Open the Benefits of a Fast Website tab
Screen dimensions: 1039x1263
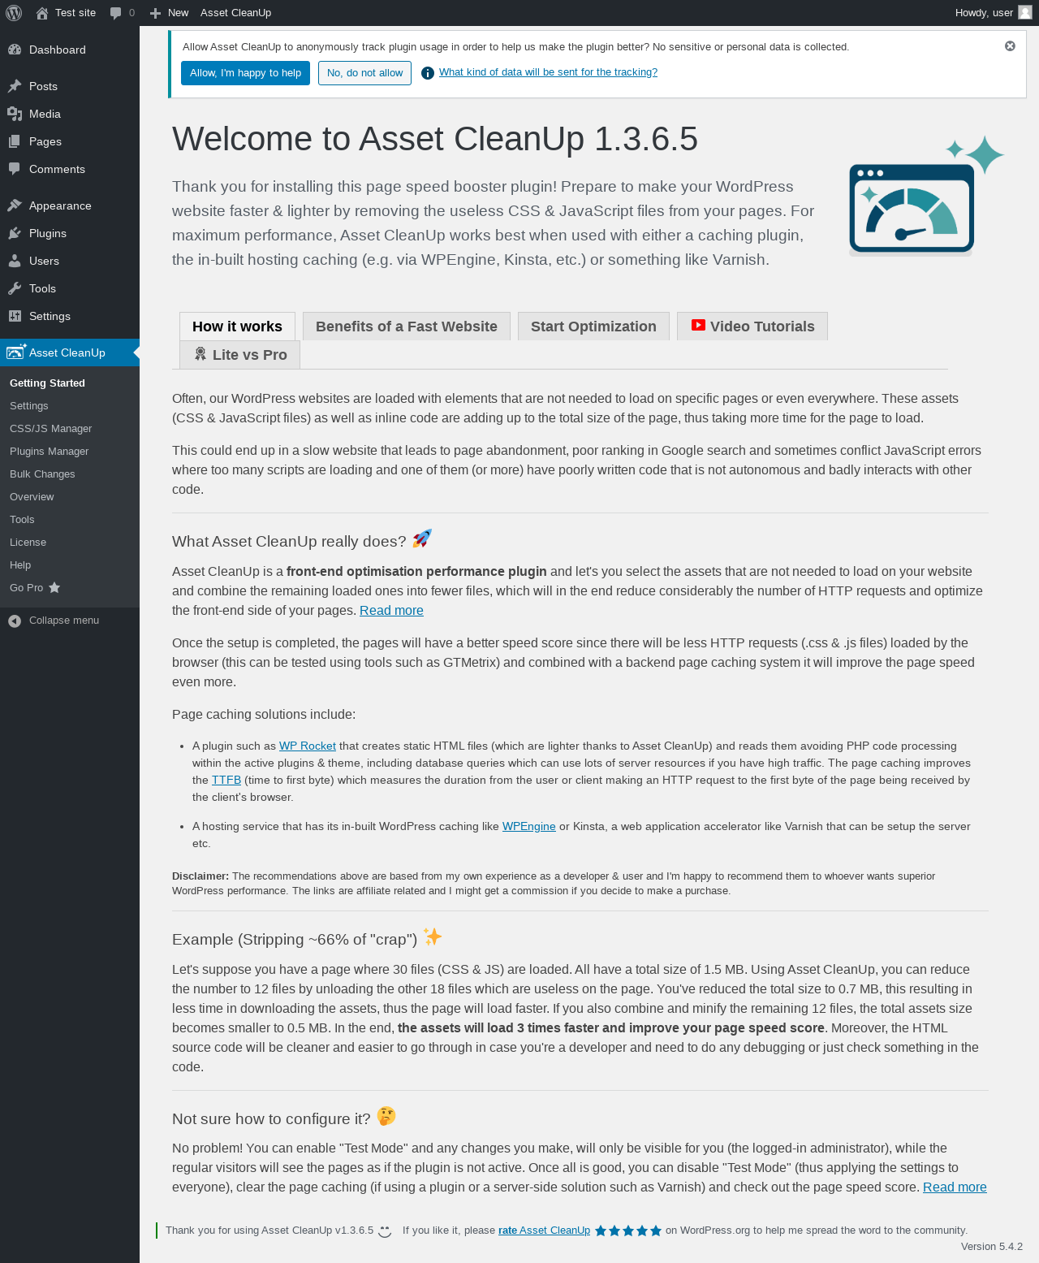coord(407,327)
